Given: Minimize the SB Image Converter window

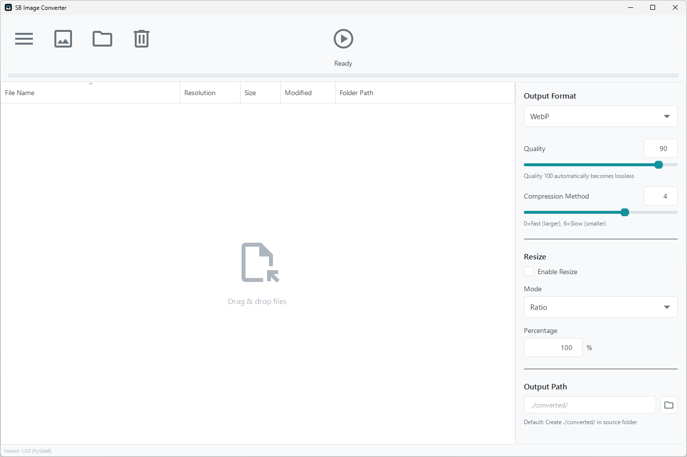Looking at the screenshot, I should click(x=631, y=7).
